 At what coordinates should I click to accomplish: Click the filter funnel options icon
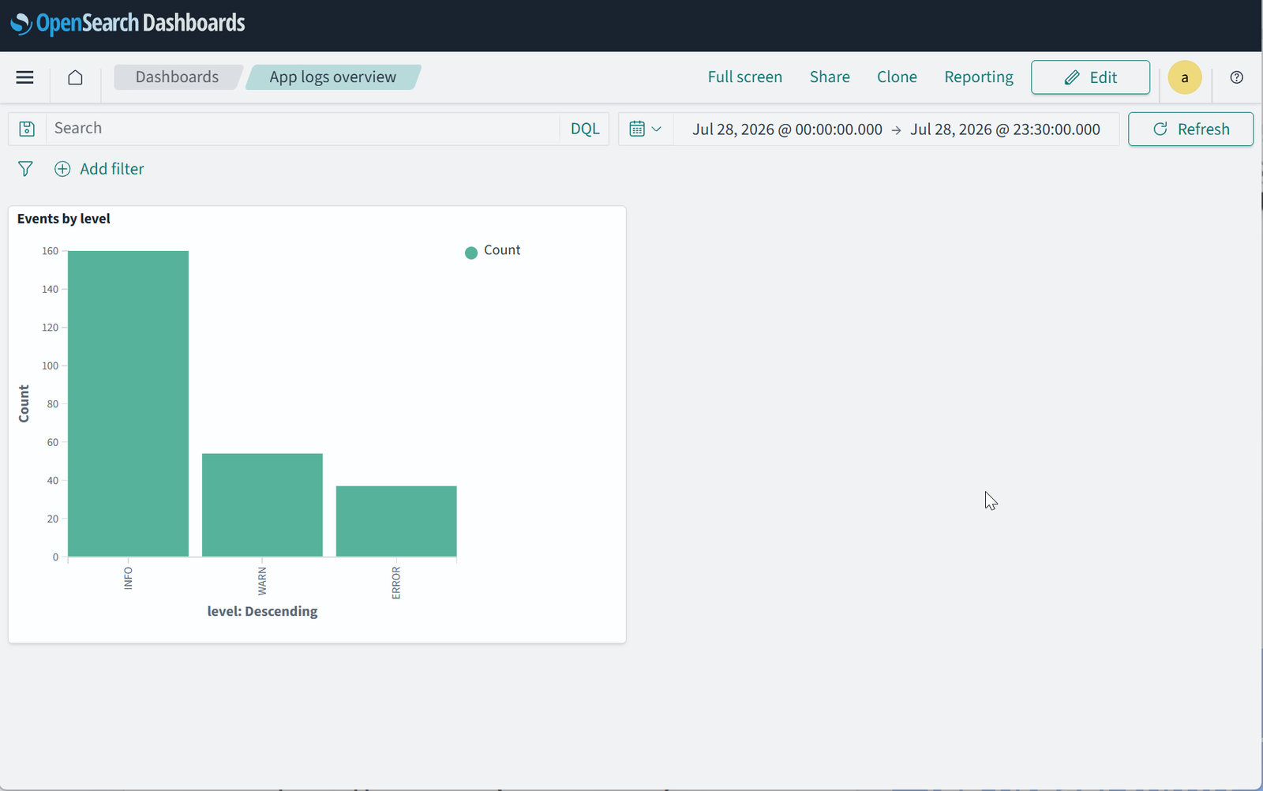point(25,169)
